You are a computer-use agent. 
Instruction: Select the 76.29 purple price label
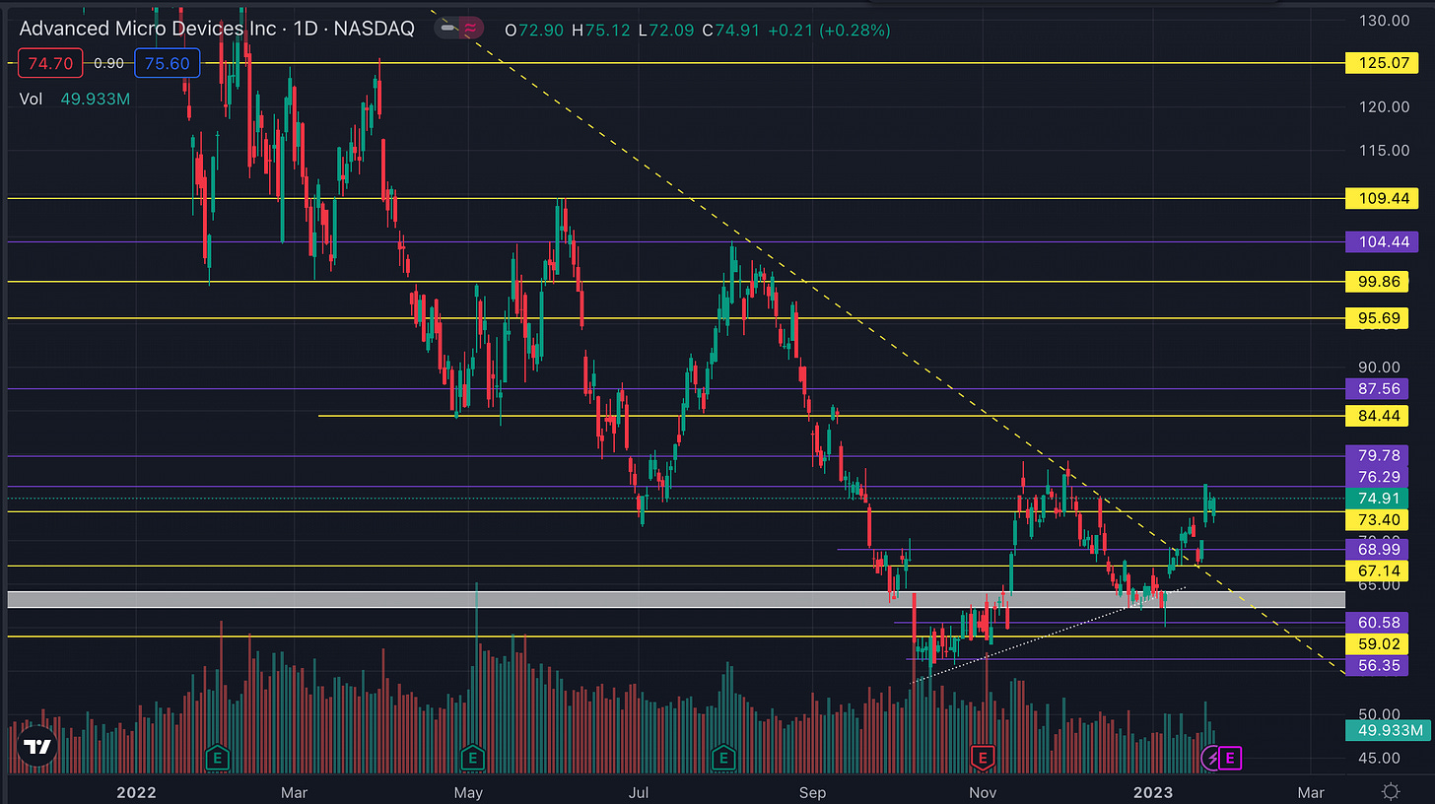1377,477
